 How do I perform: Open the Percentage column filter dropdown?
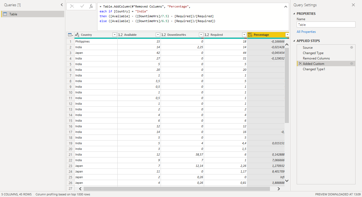pyautogui.click(x=287, y=35)
